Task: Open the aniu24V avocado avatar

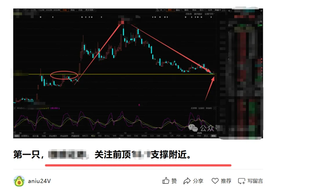Action: tap(19, 181)
